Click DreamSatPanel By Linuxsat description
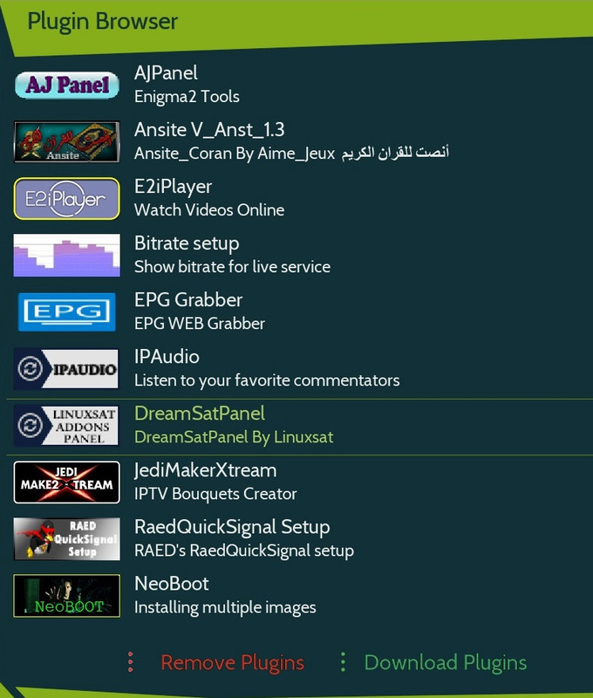 tap(234, 437)
